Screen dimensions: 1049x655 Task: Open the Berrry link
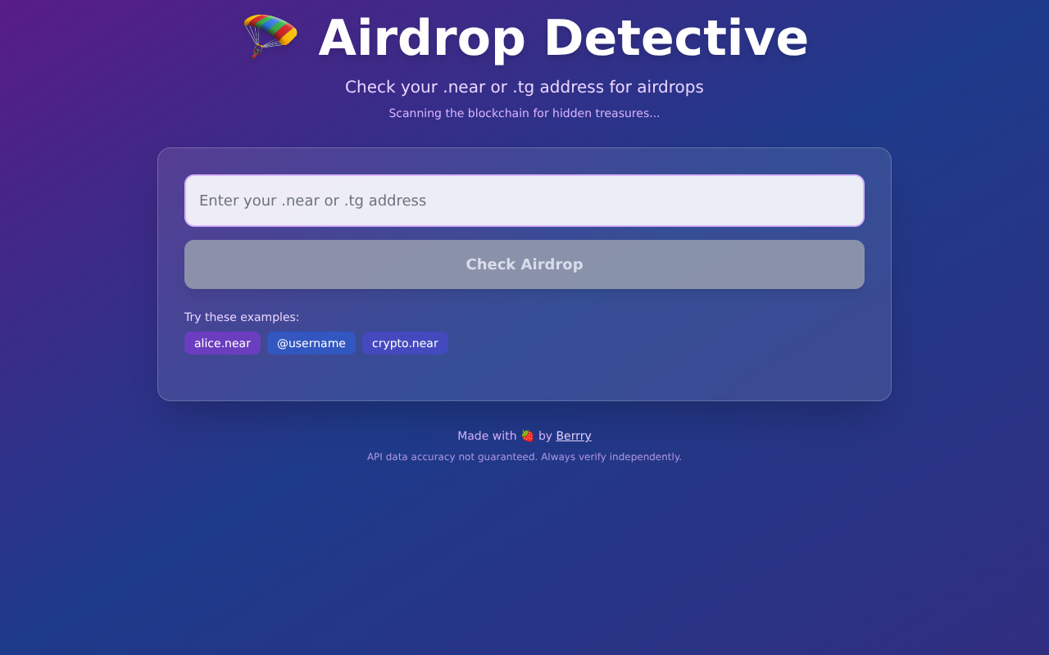[573, 436]
